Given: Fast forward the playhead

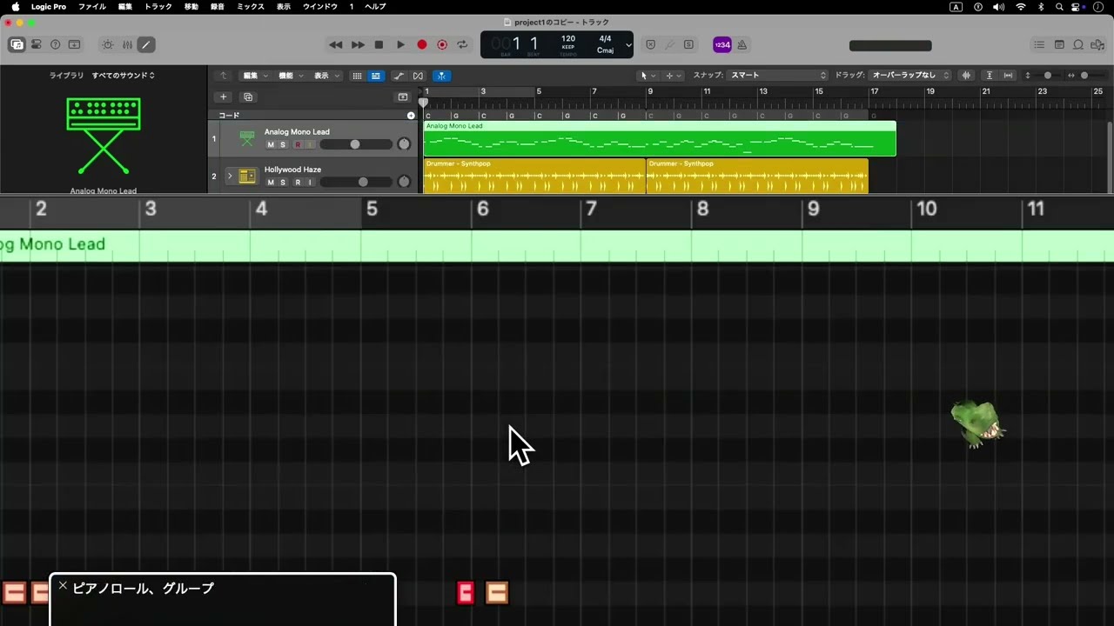Looking at the screenshot, I should (358, 44).
